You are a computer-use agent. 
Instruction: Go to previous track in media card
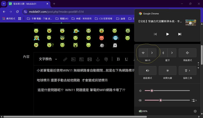(155, 34)
